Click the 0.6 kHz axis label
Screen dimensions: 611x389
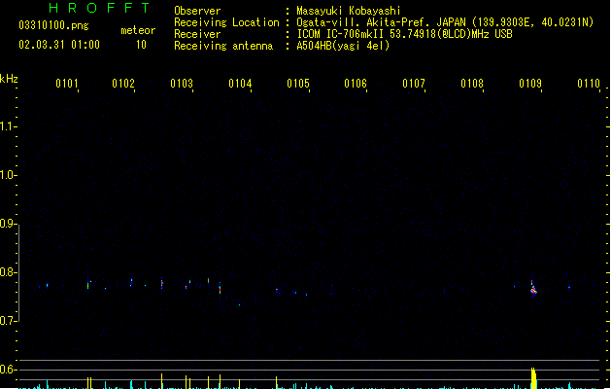coord(7,370)
